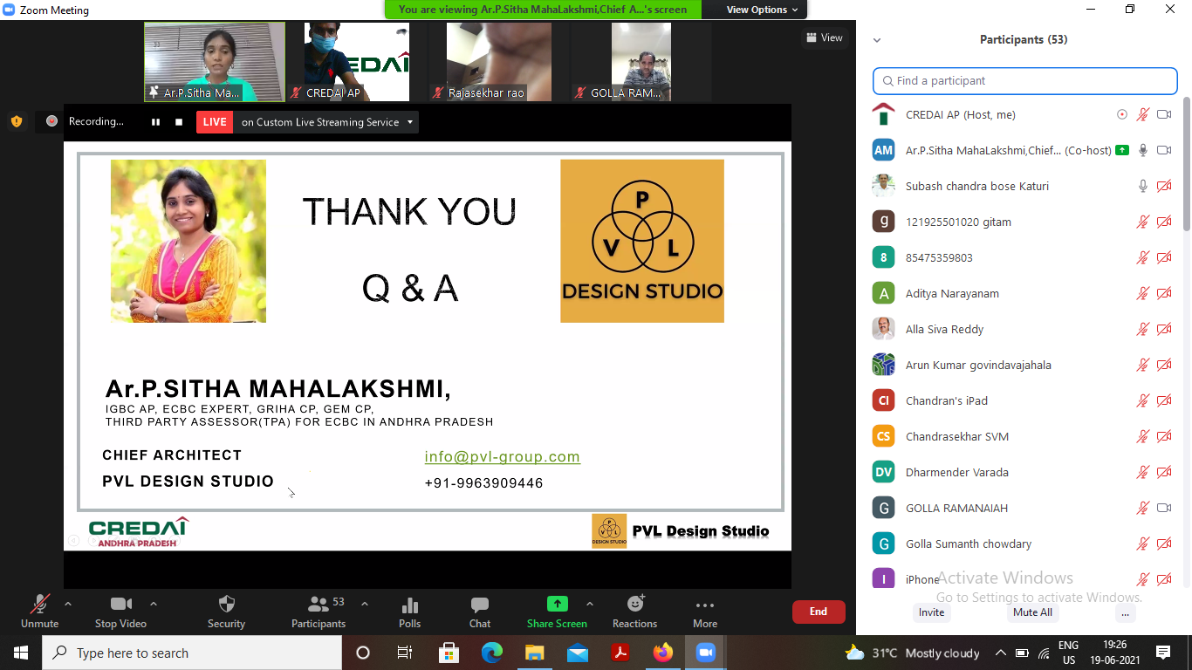The height and width of the screenshot is (670, 1192).
Task: Click the encryption shield icon
Action: tap(17, 121)
